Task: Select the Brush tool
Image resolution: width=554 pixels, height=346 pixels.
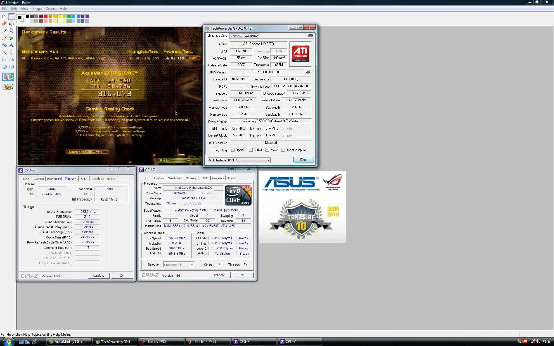Action: (11, 38)
